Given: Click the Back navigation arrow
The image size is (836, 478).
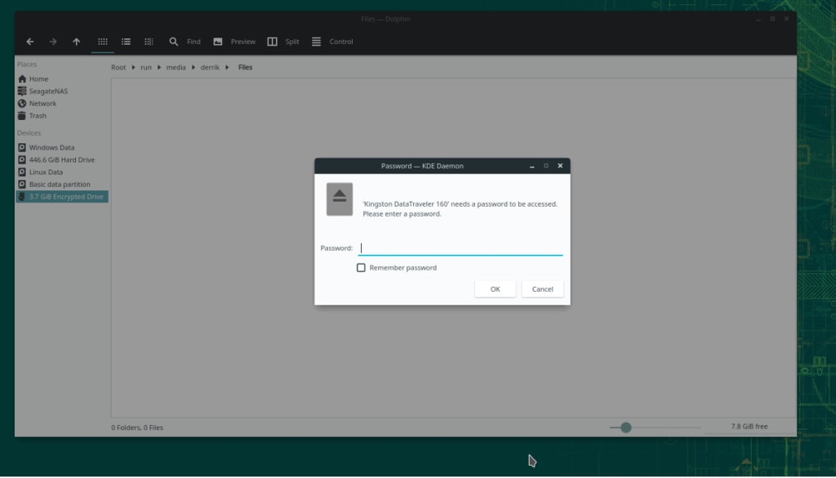Looking at the screenshot, I should (30, 41).
